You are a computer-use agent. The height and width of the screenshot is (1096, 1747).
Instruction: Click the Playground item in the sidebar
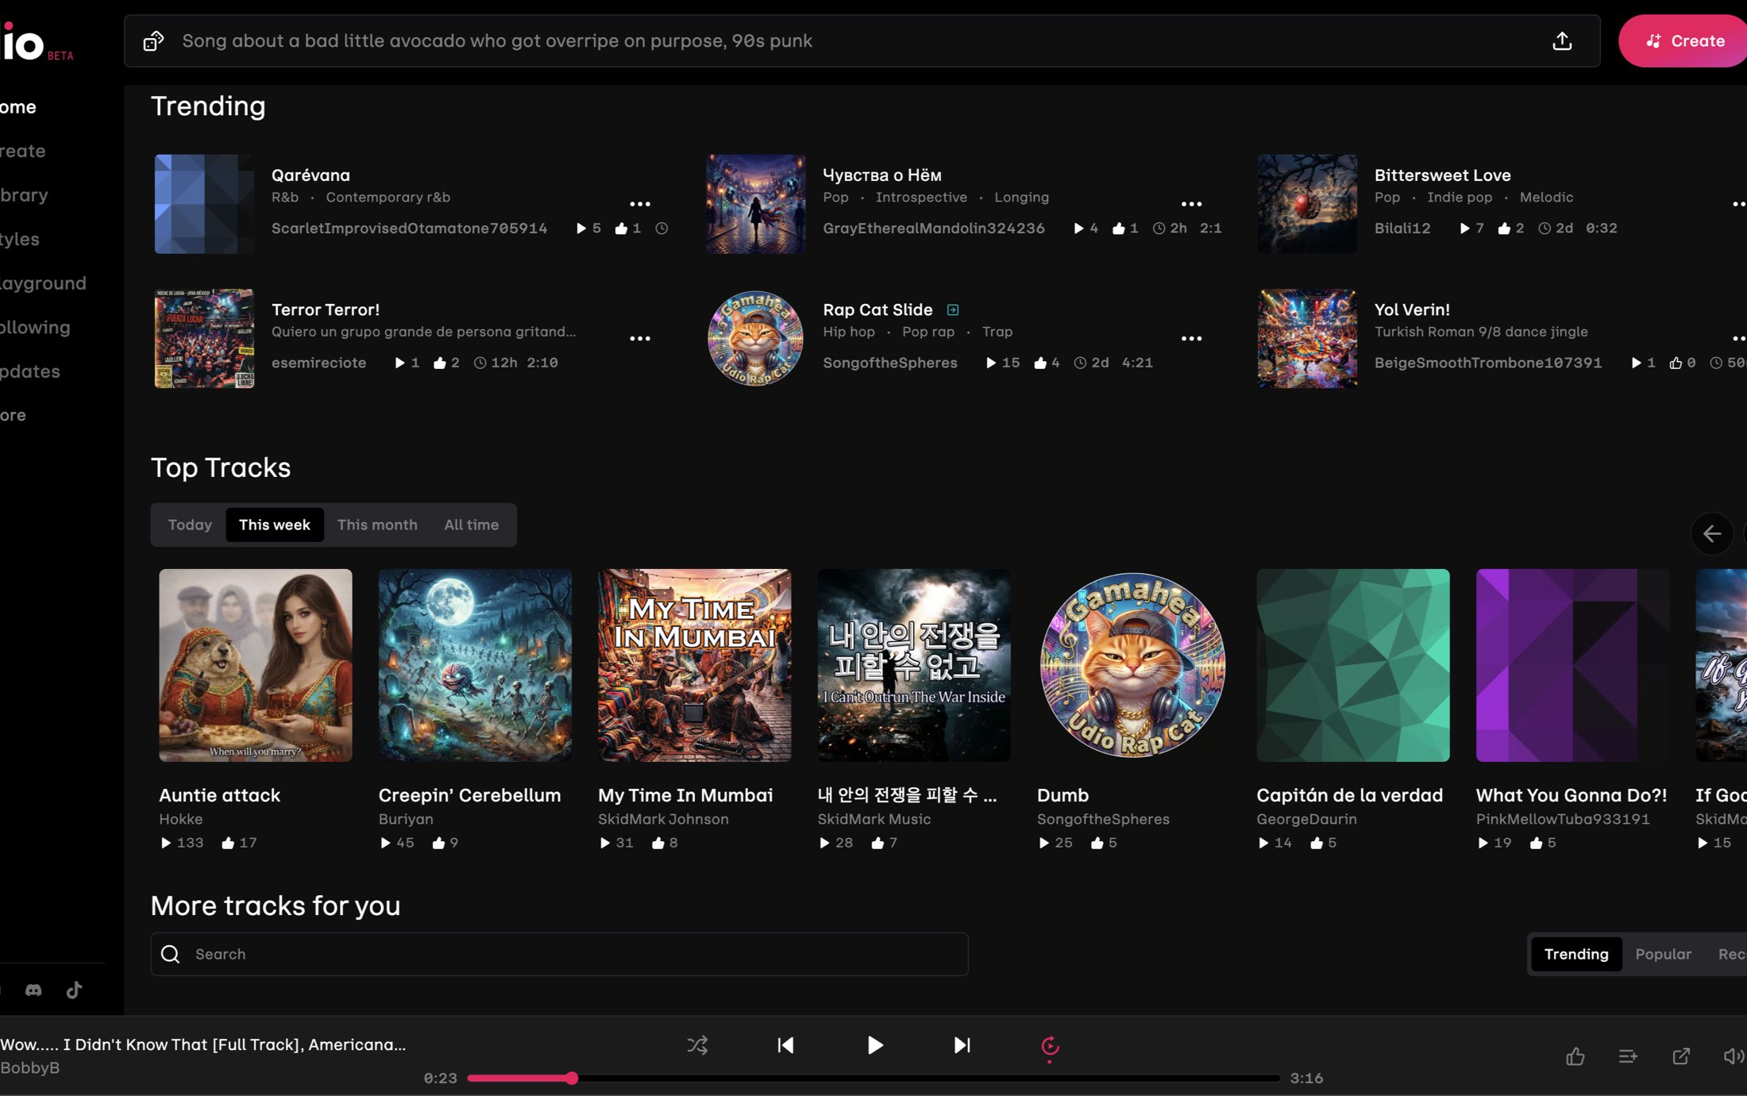pyautogui.click(x=43, y=283)
